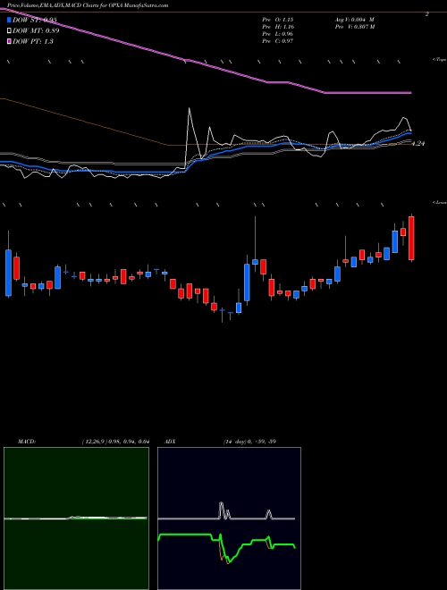This screenshot has width=447, height=590.
Task: Click the 'Pre V: 0.307 M' value
Action: 354,27
